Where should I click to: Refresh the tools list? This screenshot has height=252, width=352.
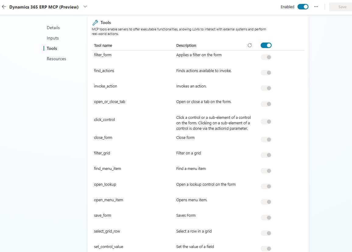[x=250, y=45]
